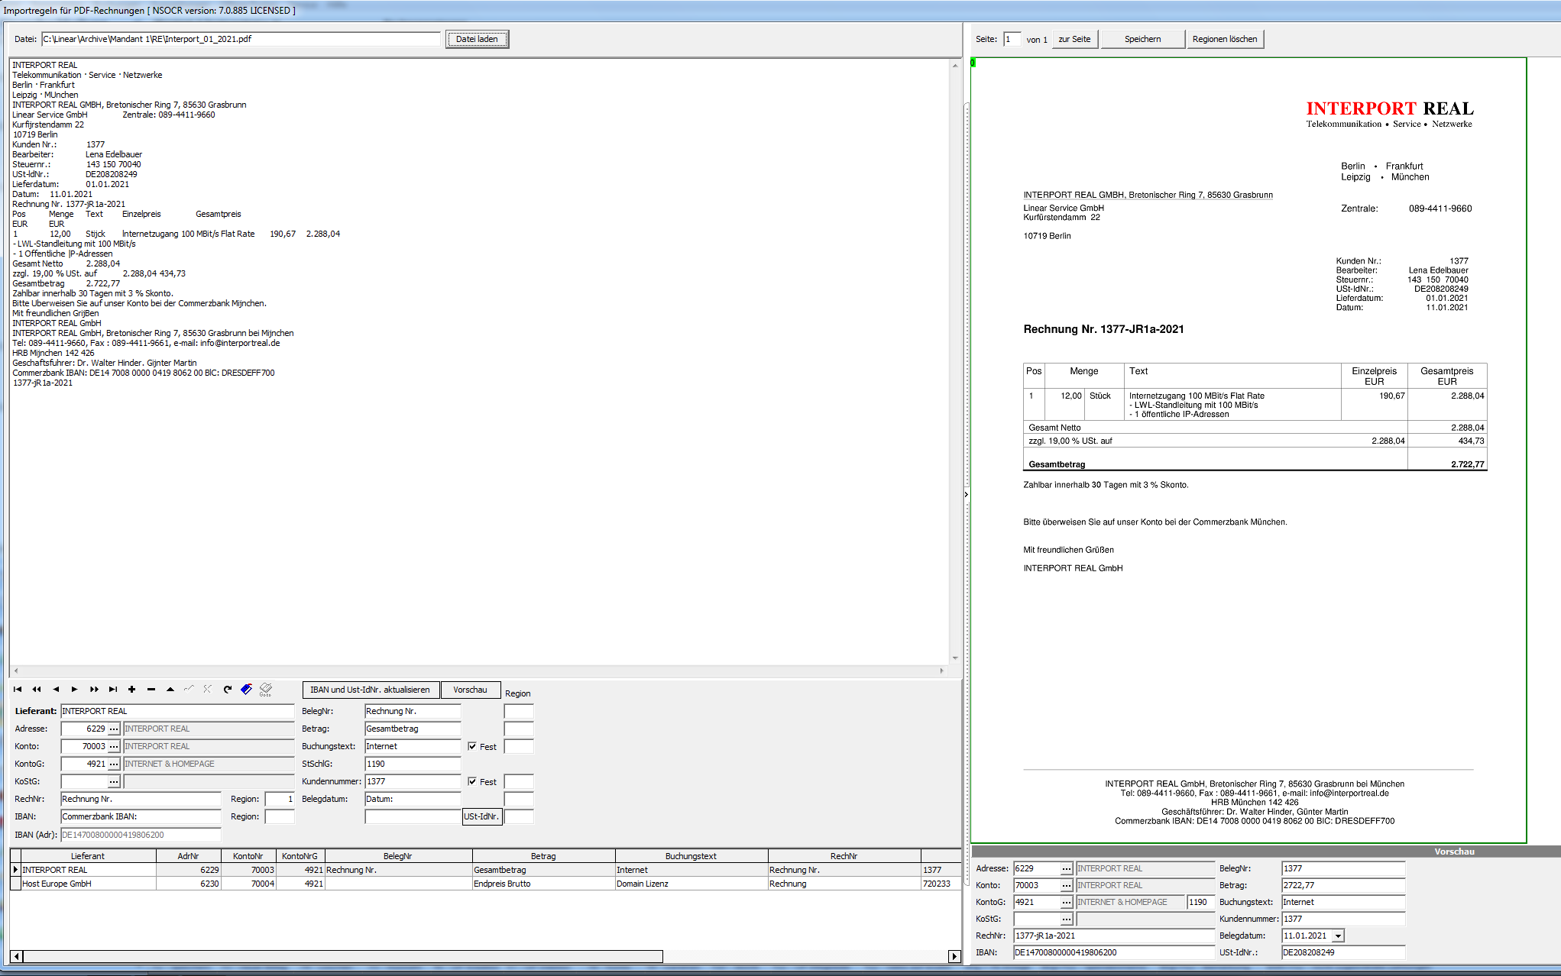Jump forward several records with double-right arrow
Viewport: 1561px width, 976px height.
click(94, 689)
